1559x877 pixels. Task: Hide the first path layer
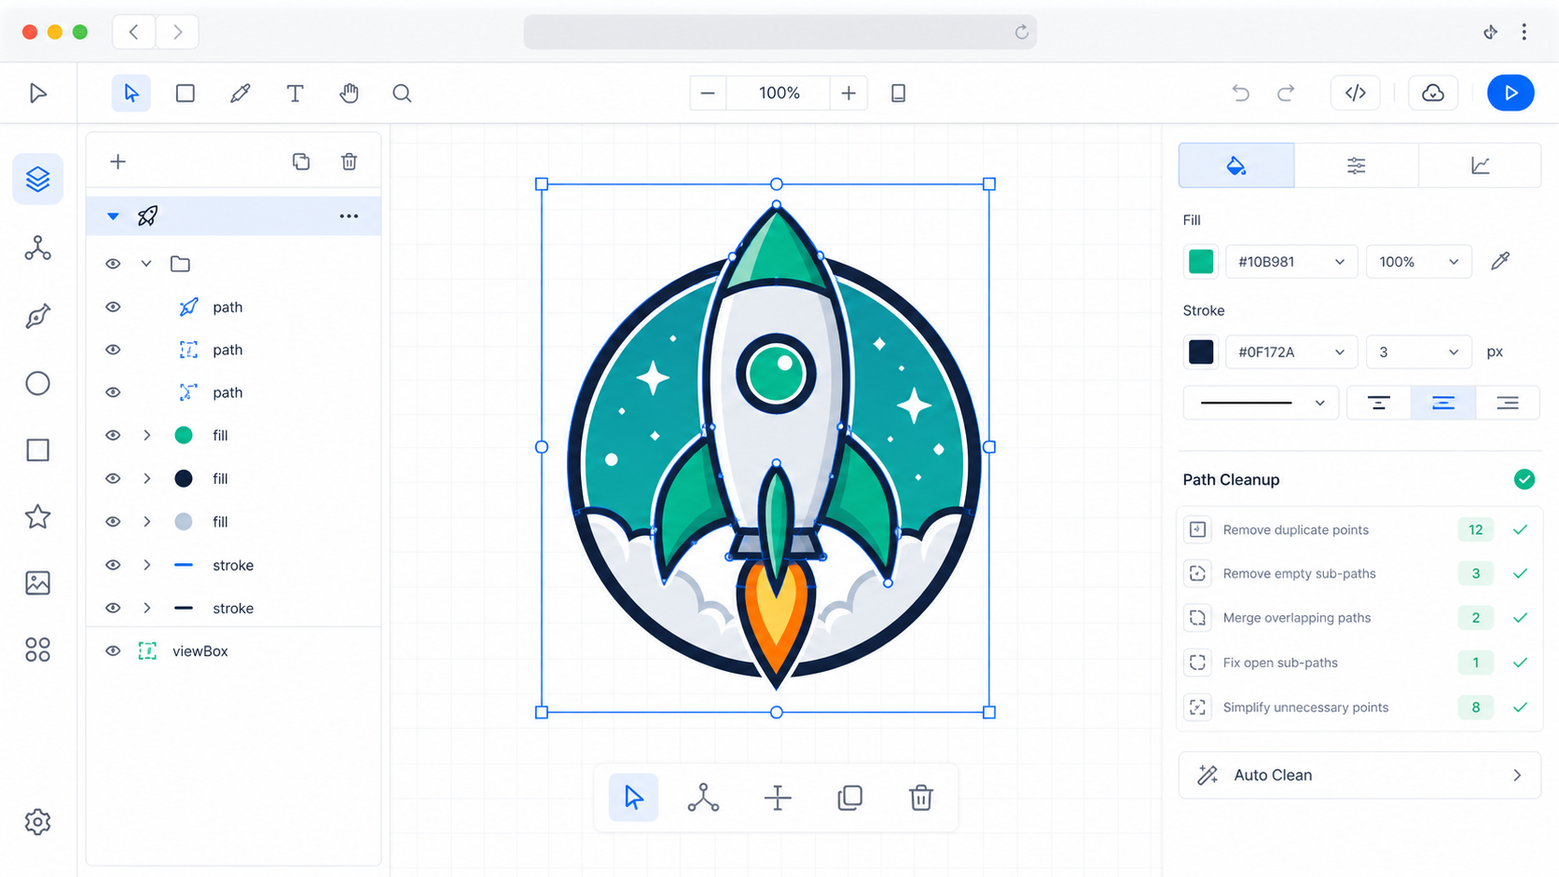(113, 307)
